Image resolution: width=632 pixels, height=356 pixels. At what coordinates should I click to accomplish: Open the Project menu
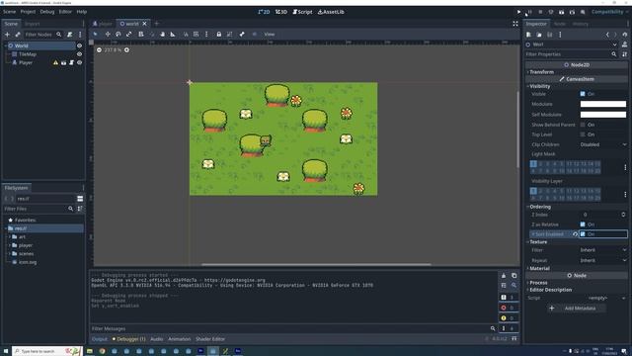(28, 12)
